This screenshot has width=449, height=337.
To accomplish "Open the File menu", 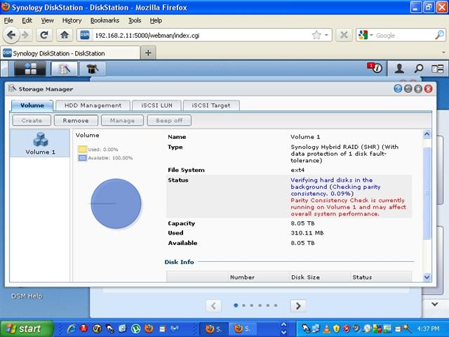I will (x=8, y=20).
